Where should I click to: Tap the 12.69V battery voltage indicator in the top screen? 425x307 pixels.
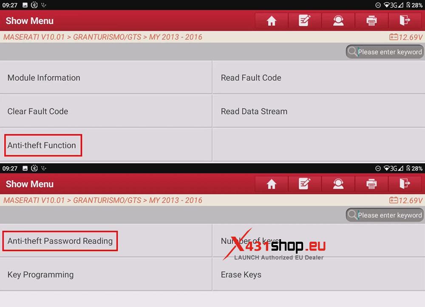point(406,37)
